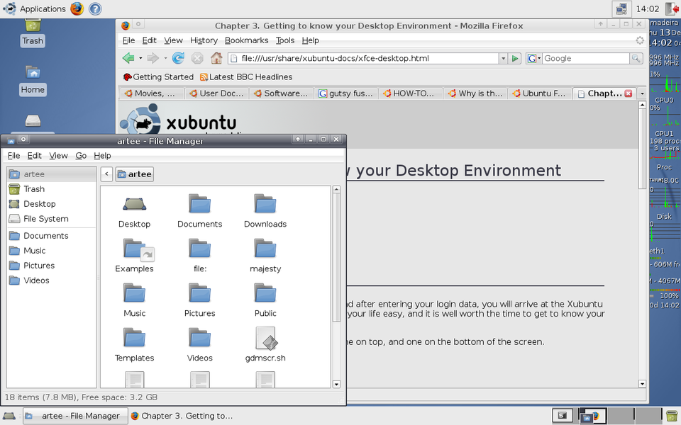Click the artee path bar button

134,174
